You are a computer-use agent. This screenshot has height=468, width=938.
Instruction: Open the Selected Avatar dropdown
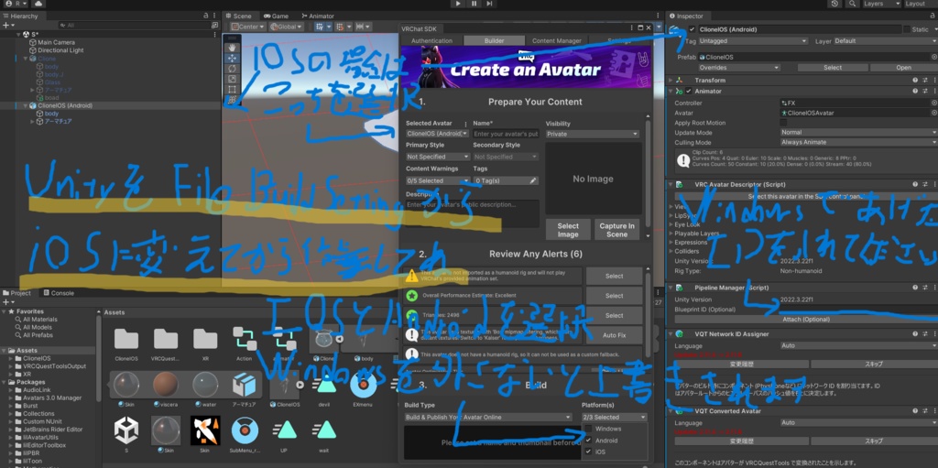[x=437, y=134]
